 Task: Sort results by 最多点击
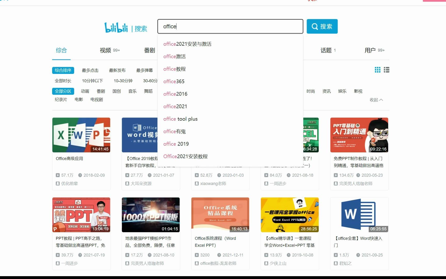pos(90,70)
